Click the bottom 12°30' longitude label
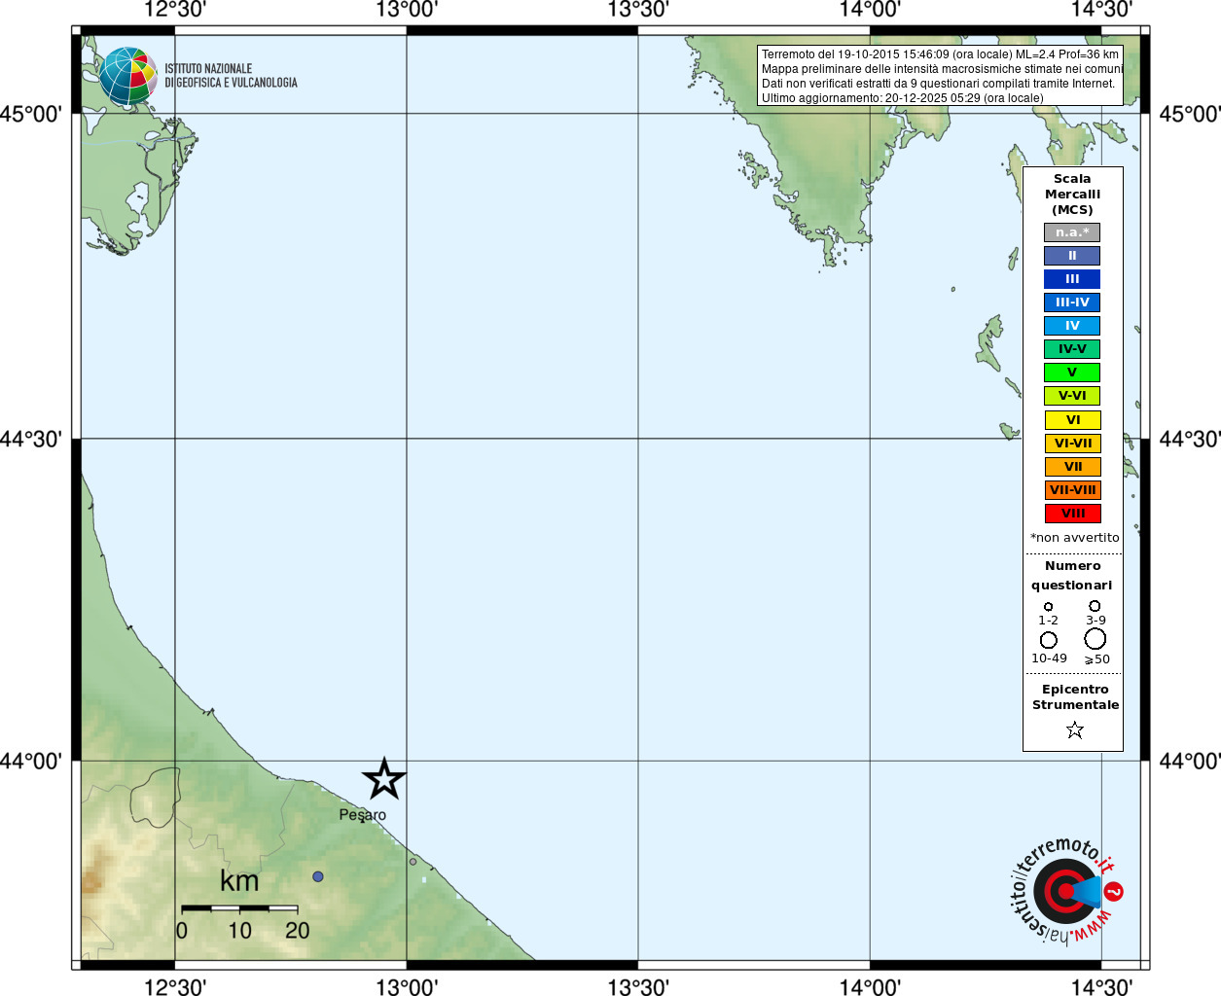The width and height of the screenshot is (1221, 996). (175, 986)
